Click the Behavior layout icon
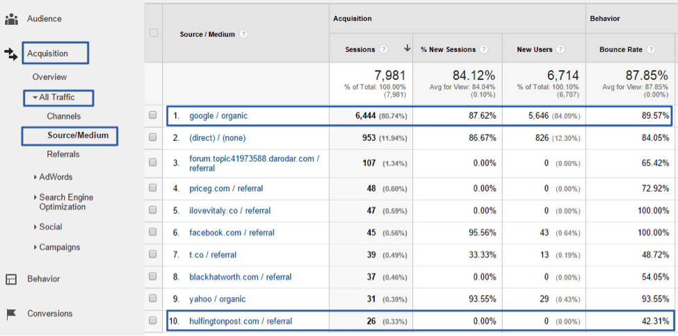Viewport: 678px width, 336px height. (x=11, y=279)
